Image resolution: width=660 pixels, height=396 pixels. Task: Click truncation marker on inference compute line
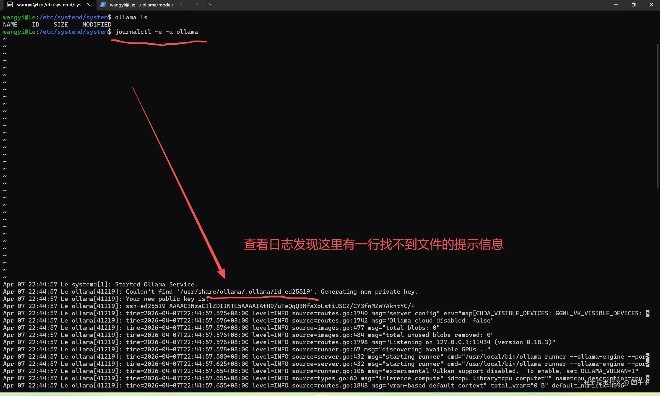647,378
